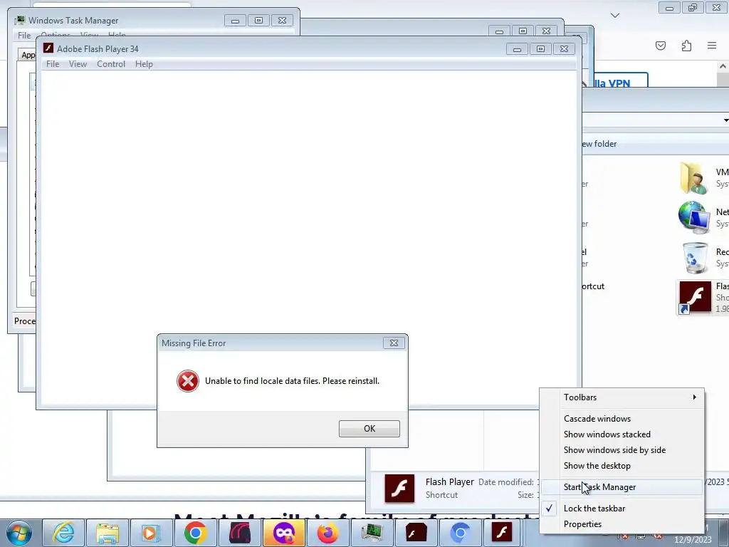Image resolution: width=729 pixels, height=547 pixels.
Task: Click the red error icon in dialog
Action: coord(188,381)
